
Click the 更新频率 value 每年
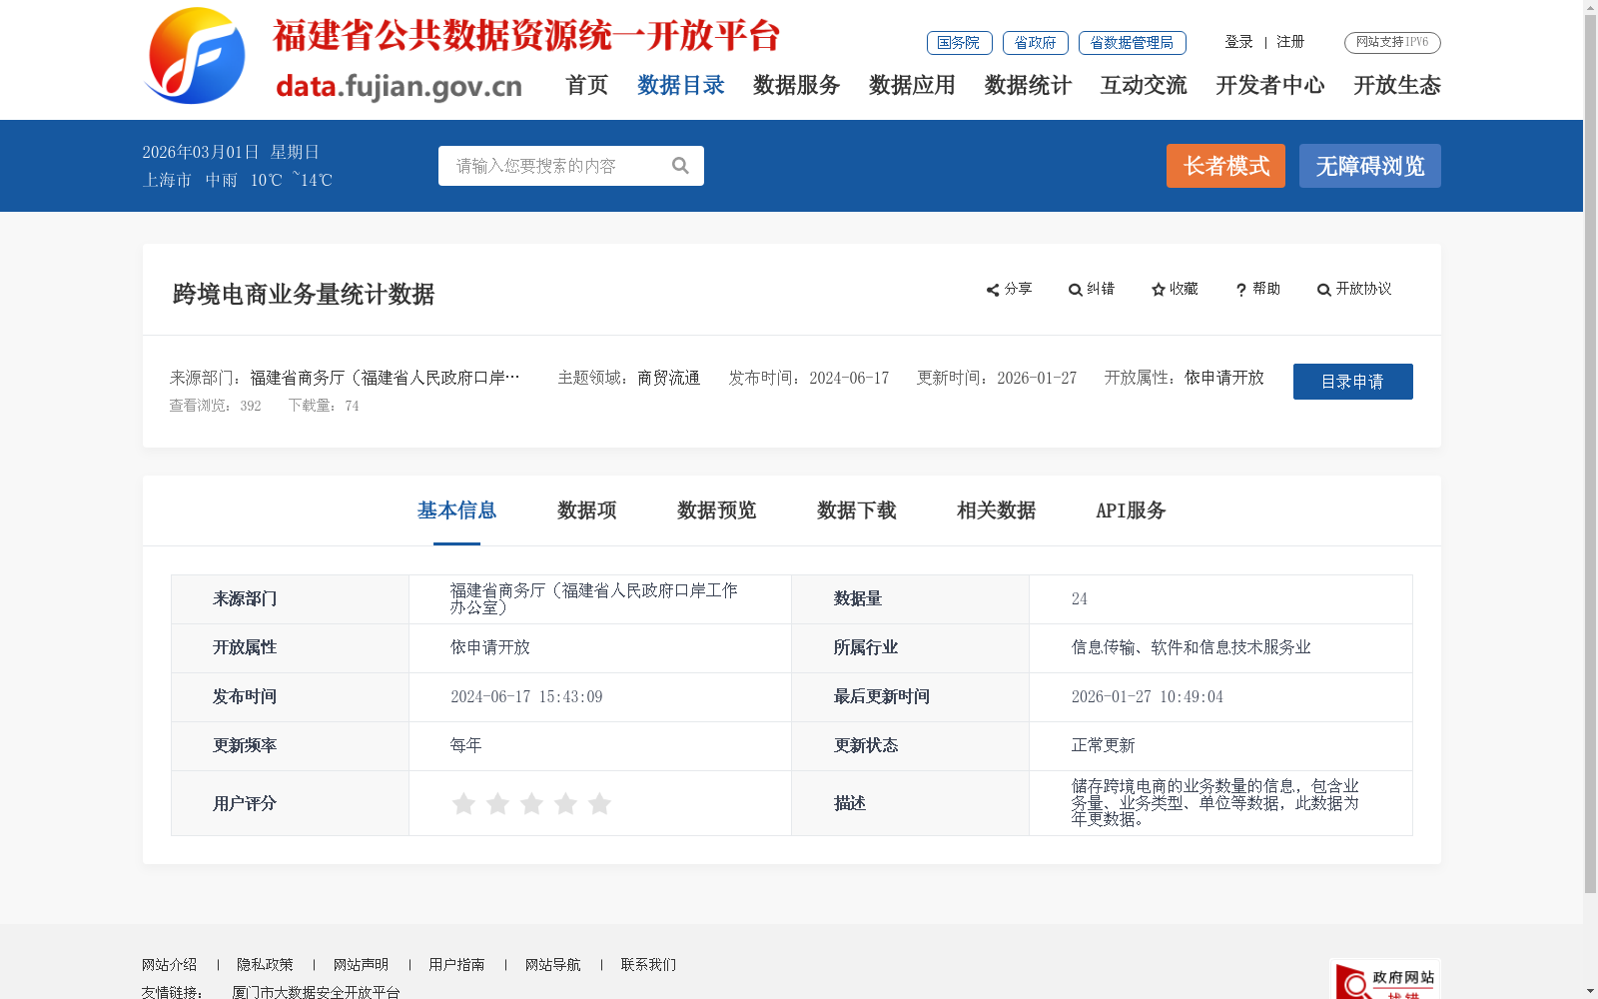(466, 745)
